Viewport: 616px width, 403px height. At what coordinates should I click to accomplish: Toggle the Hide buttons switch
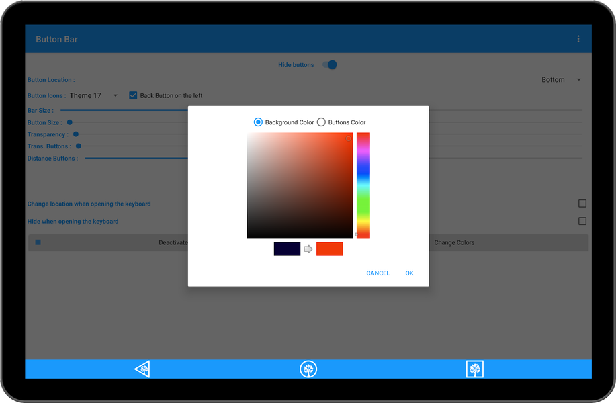pyautogui.click(x=330, y=64)
